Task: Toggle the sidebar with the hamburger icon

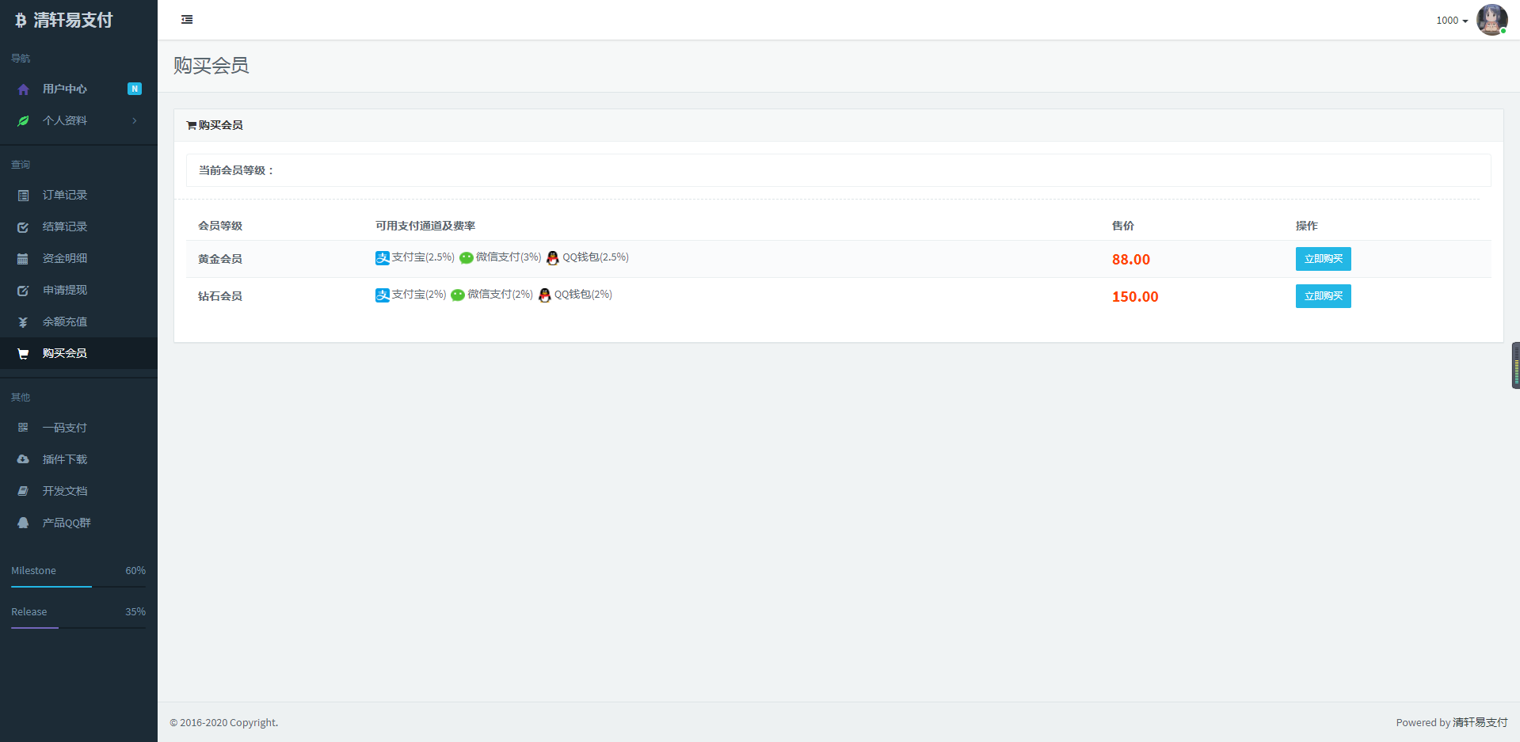Action: (x=187, y=20)
